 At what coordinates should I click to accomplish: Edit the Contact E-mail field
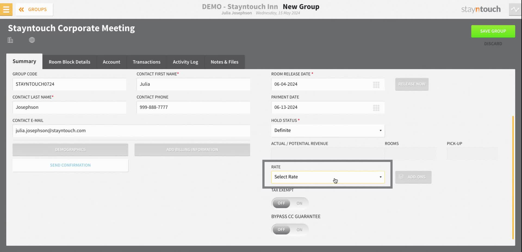(131, 131)
